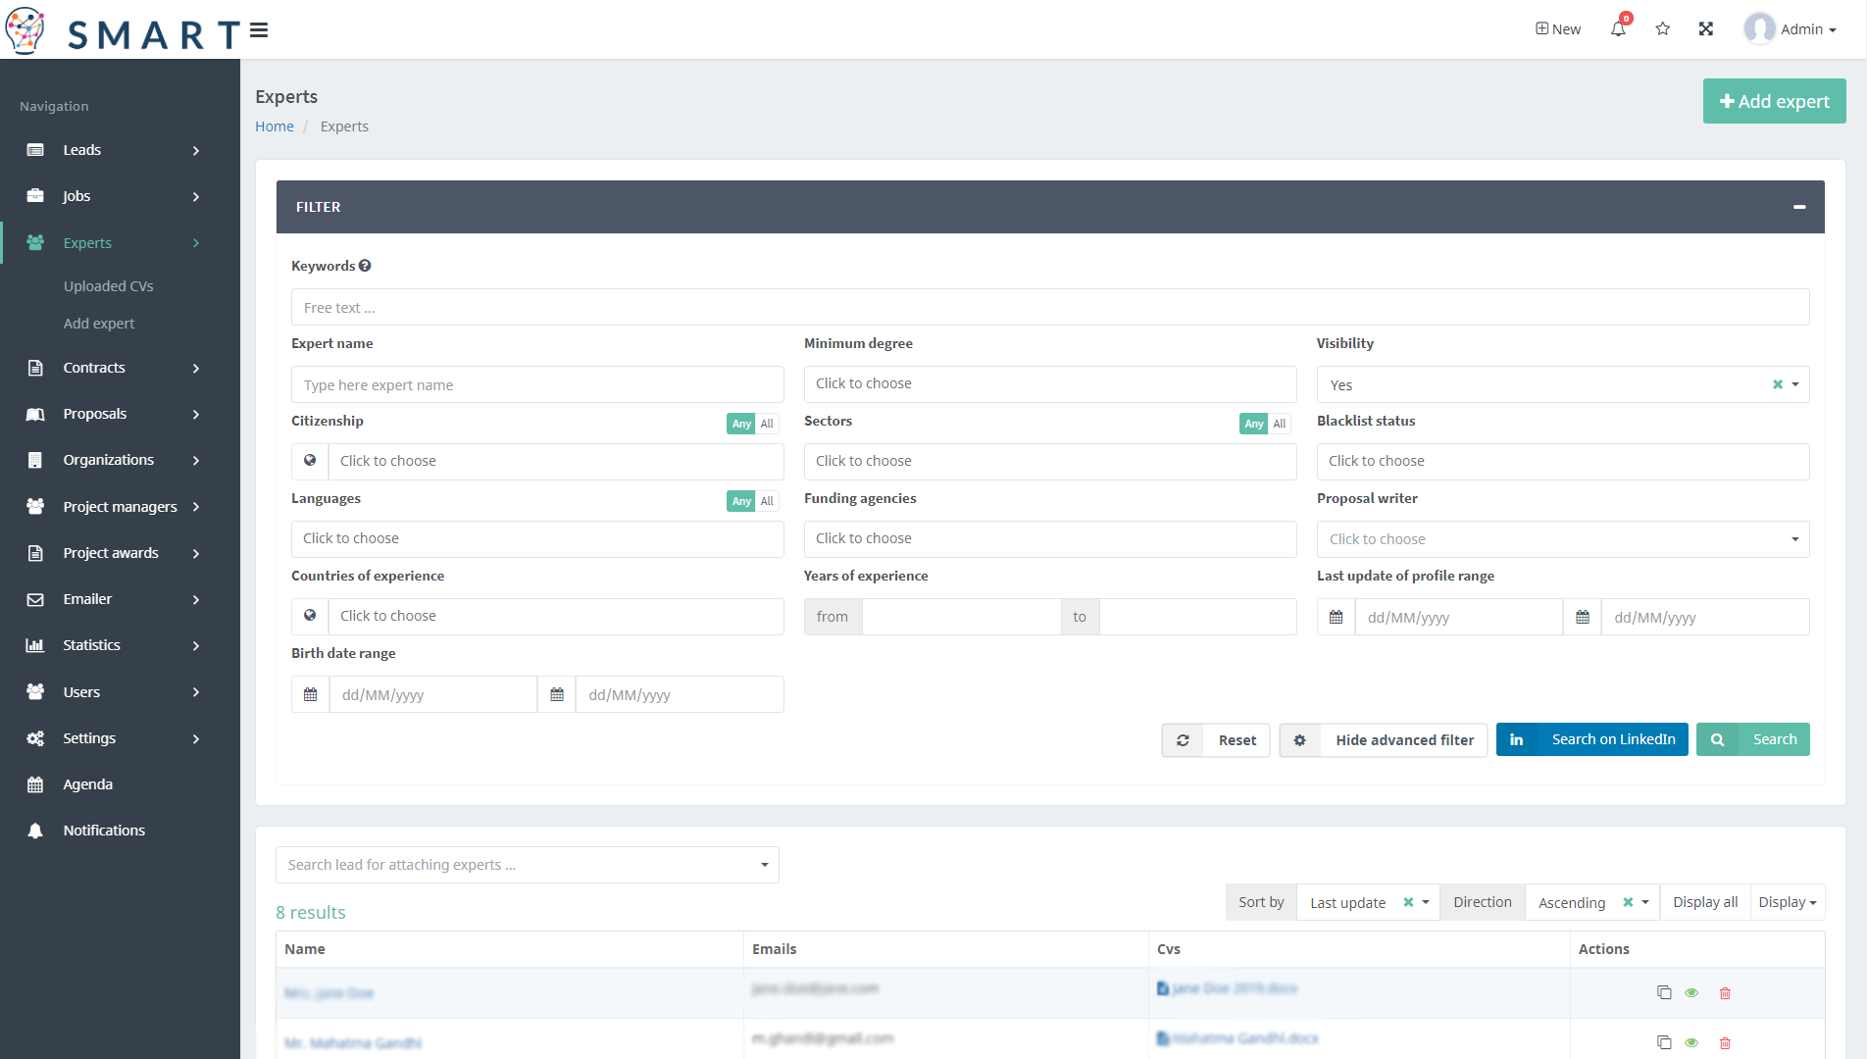
Task: Open the Visibility dropdown
Action: click(1795, 385)
